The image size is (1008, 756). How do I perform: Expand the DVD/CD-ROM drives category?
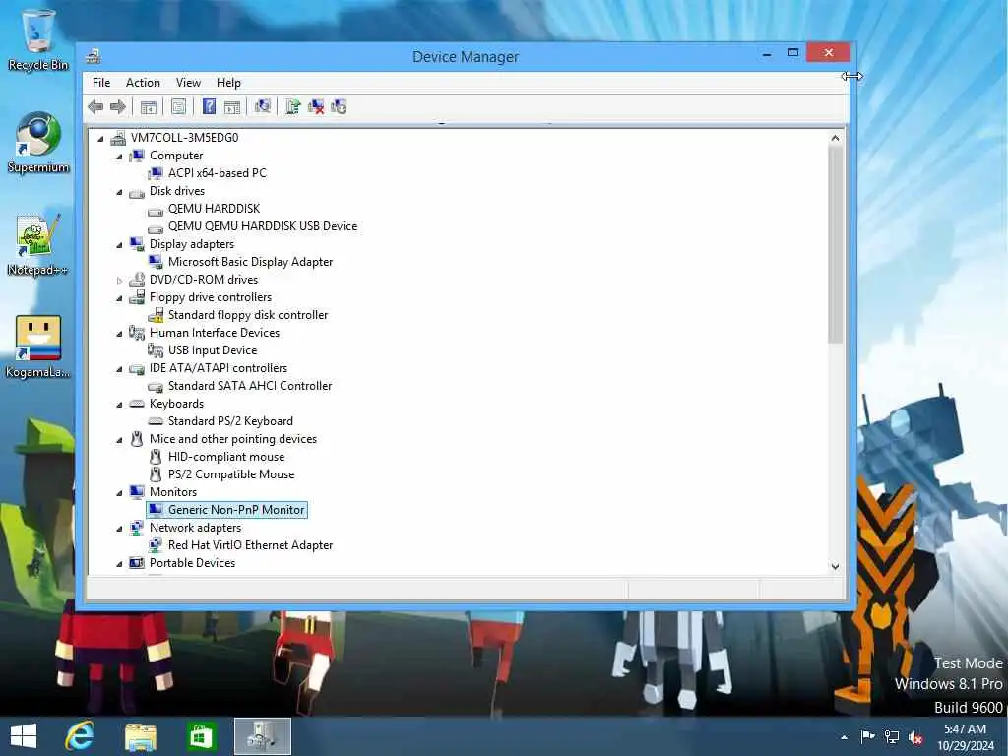tap(119, 281)
